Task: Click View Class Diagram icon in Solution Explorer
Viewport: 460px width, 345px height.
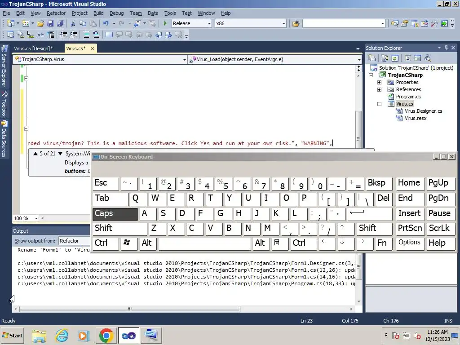Action: [428, 58]
